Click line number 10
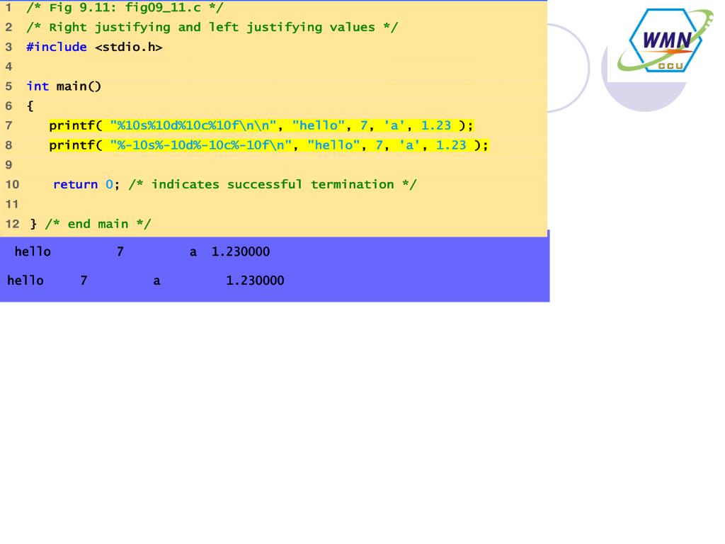The height and width of the screenshot is (544, 725). 13,185
